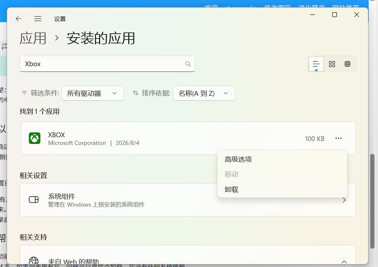
Task: Click the 找到 1 个应用 result text
Action: click(39, 111)
